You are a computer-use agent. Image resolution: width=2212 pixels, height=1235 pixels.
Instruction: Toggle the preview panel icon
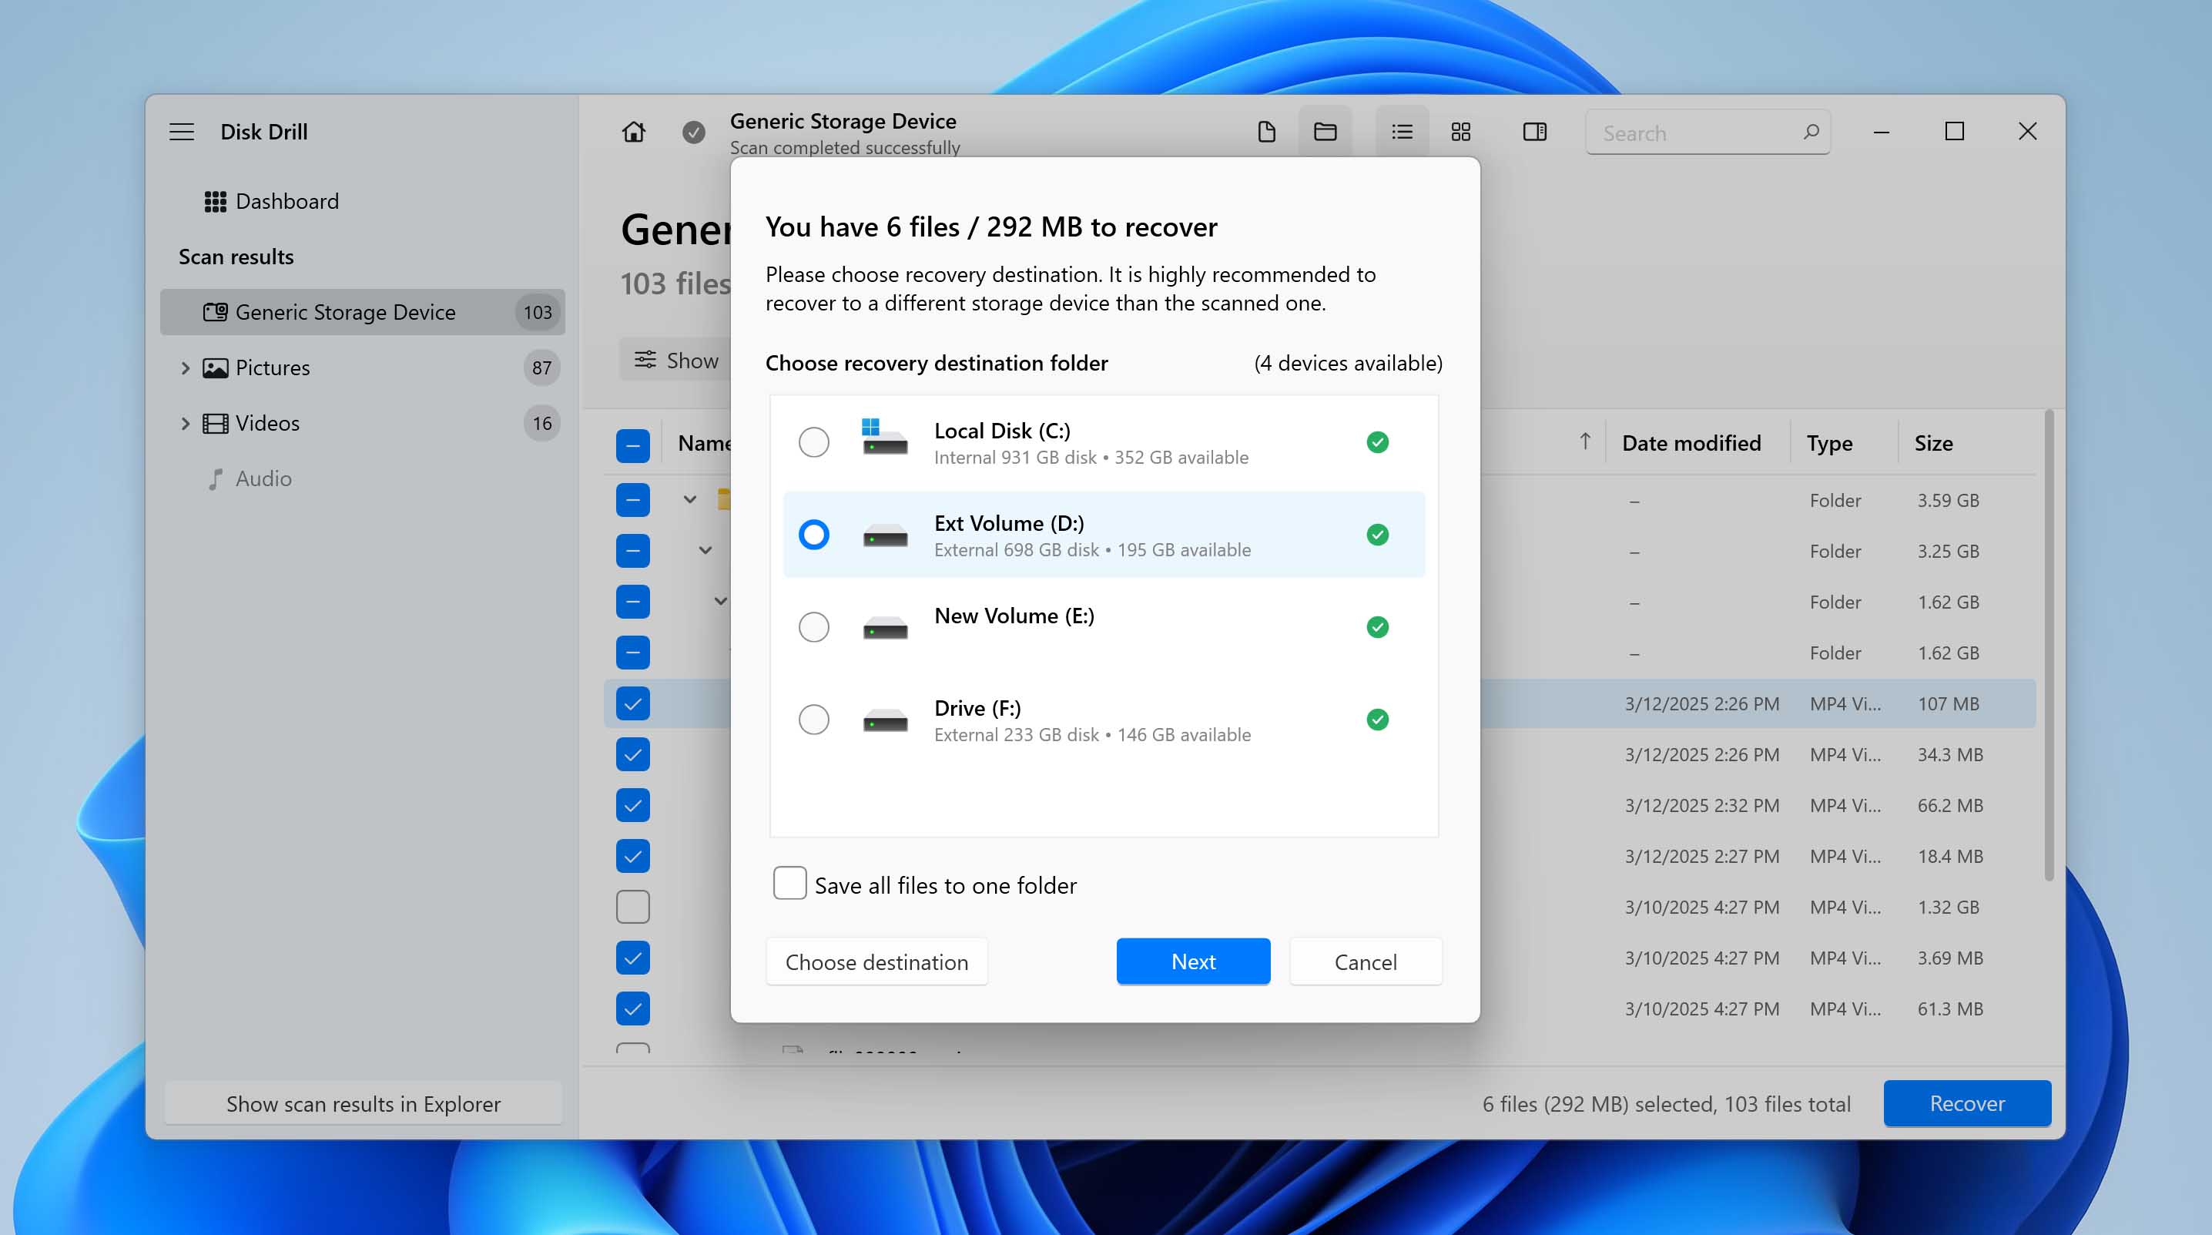(1534, 132)
